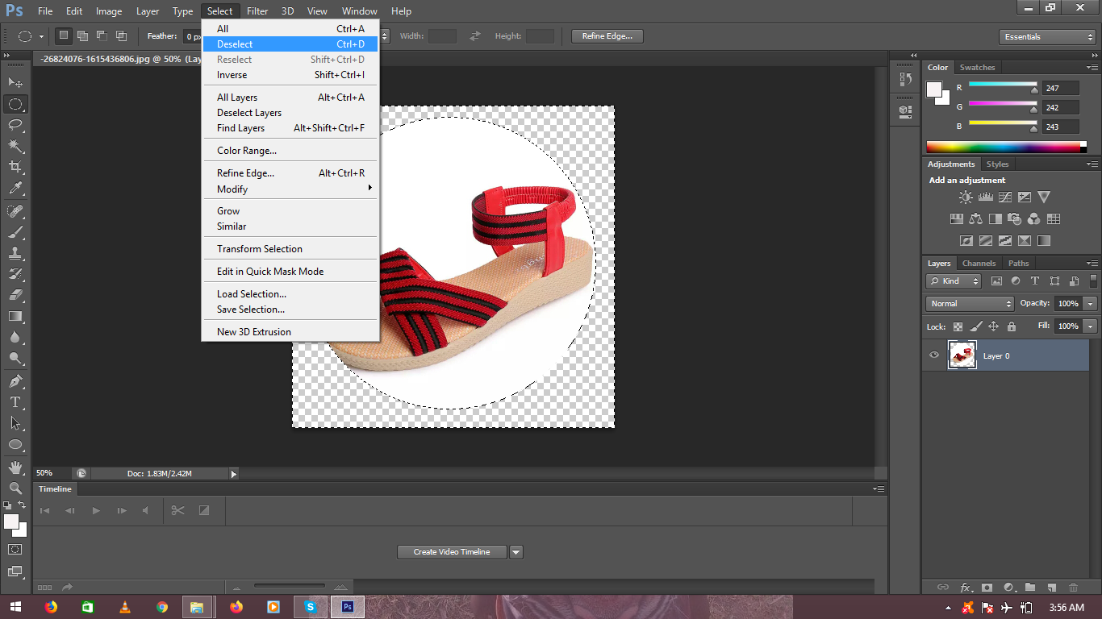The image size is (1102, 619).
Task: Switch to the Channels tab
Action: pos(979,264)
